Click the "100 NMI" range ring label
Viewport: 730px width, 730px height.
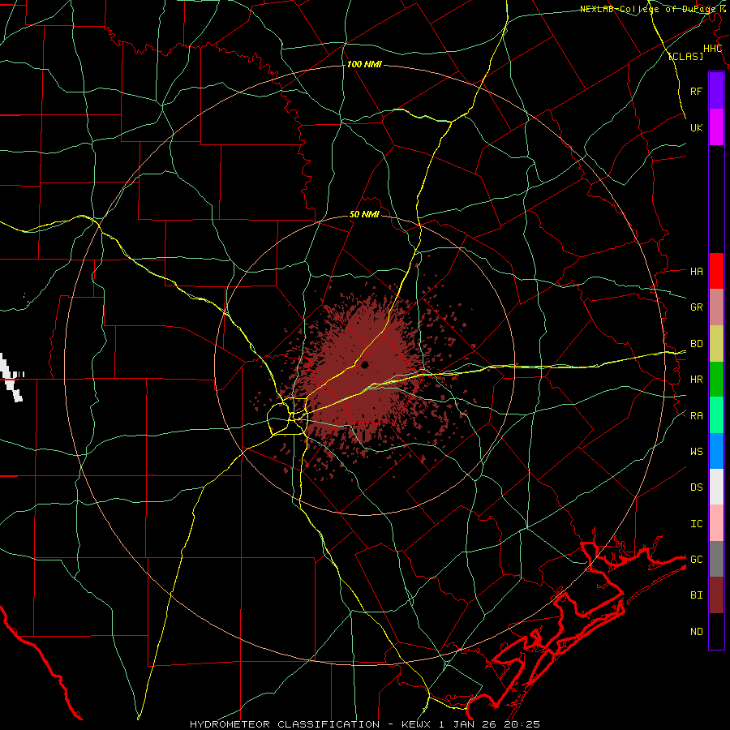pos(364,64)
